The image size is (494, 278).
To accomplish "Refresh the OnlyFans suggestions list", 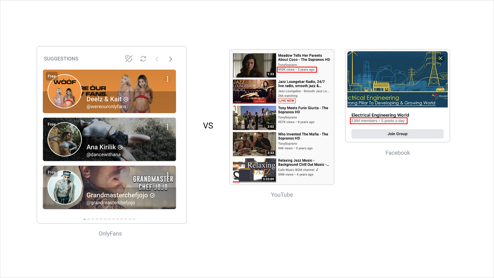I will [x=143, y=59].
